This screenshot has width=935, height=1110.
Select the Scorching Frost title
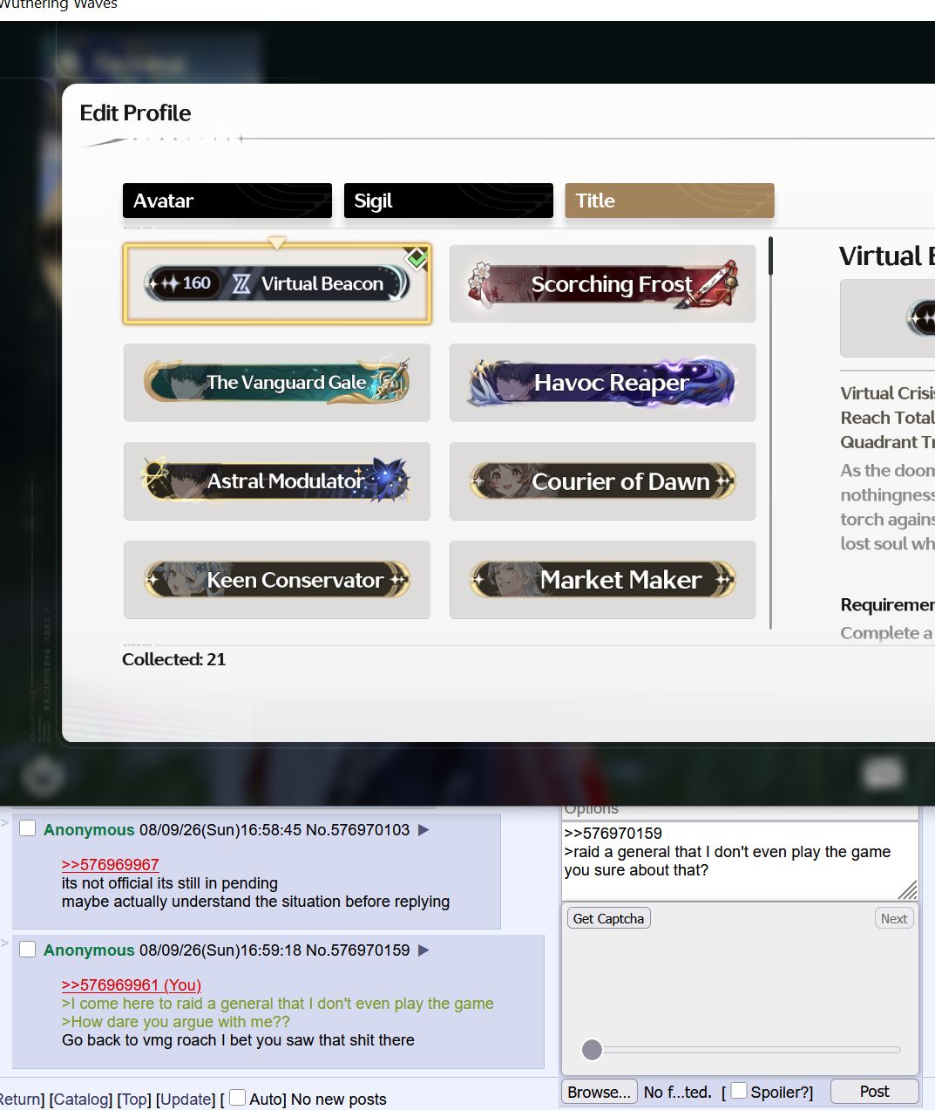click(x=602, y=284)
